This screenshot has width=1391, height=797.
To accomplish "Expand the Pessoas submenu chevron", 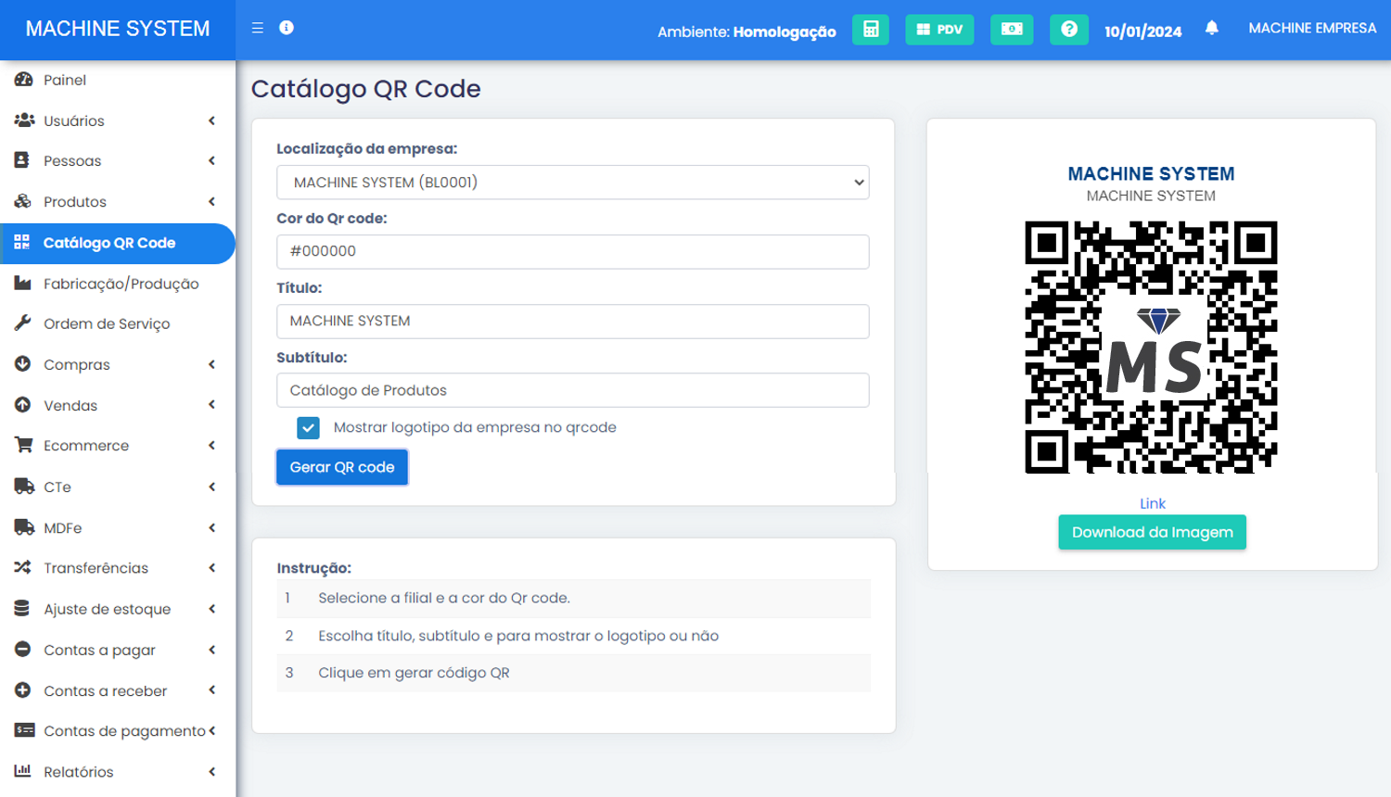I will [x=212, y=160].
